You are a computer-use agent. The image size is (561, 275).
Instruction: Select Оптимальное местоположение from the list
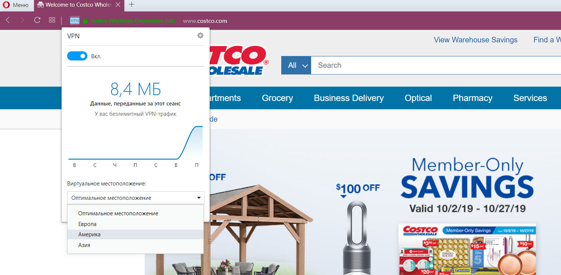pos(135,213)
